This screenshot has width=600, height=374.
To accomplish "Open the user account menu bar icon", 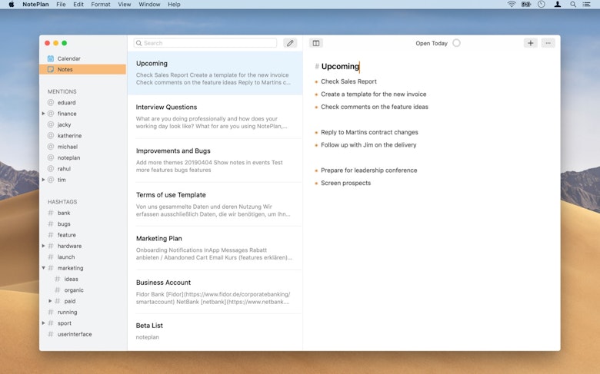I will point(558,4).
